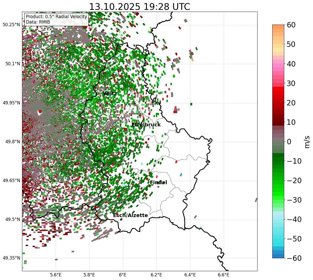
Task: Click the colorbar 50 tick label
Action: pyautogui.click(x=291, y=44)
